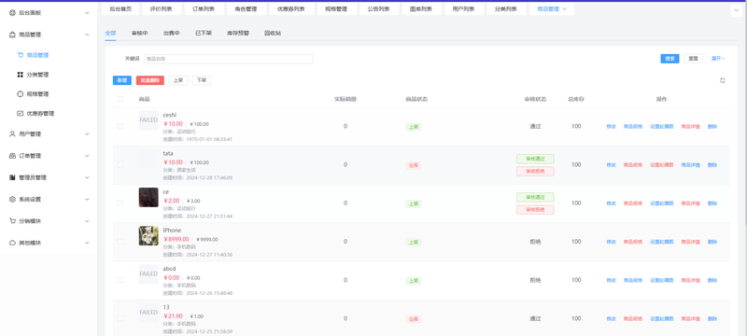
Task: Select the 库存预警 filter tab
Action: pos(238,34)
